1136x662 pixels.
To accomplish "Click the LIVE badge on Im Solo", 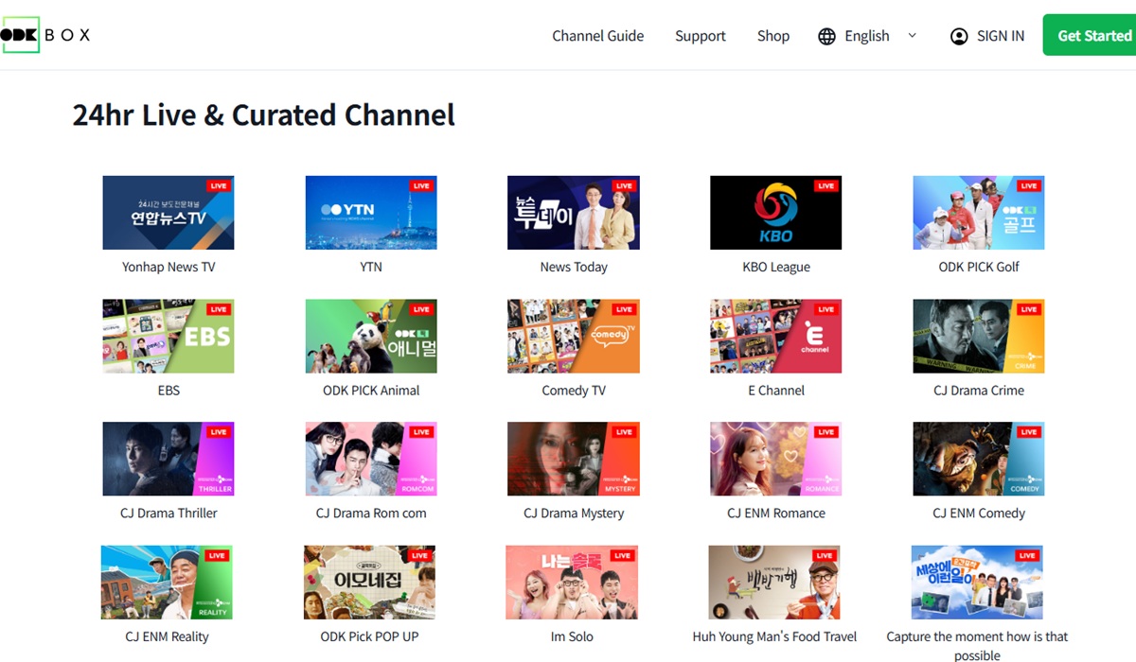I will (624, 554).
